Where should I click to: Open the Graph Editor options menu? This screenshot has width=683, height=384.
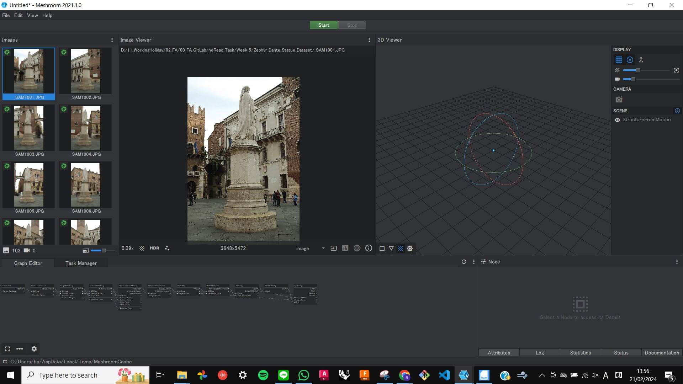[x=473, y=262]
